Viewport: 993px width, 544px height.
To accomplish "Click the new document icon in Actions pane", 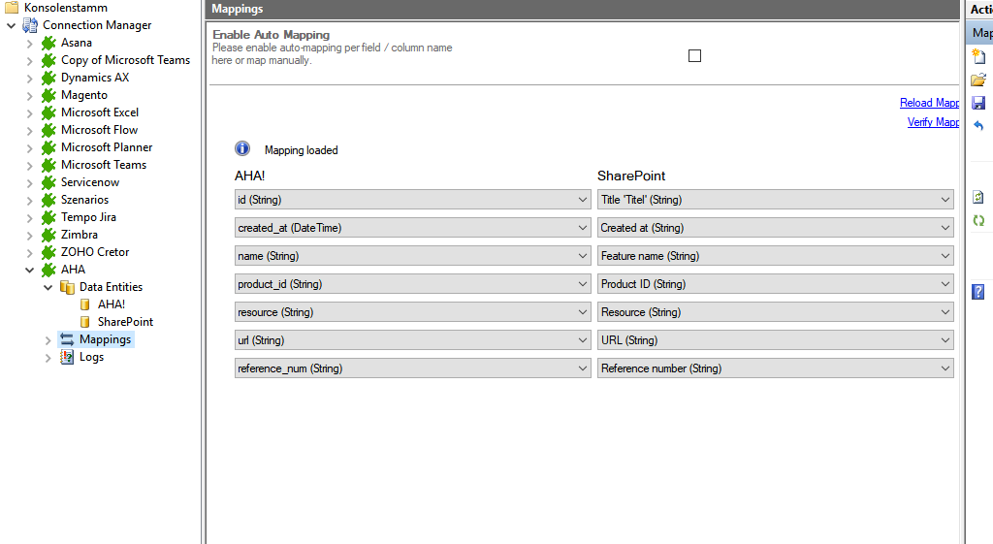I will pyautogui.click(x=978, y=56).
